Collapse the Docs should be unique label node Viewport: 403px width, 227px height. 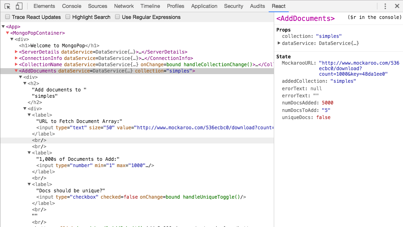point(29,184)
